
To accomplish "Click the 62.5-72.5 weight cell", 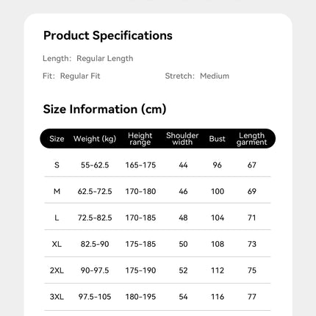I will [95, 191].
